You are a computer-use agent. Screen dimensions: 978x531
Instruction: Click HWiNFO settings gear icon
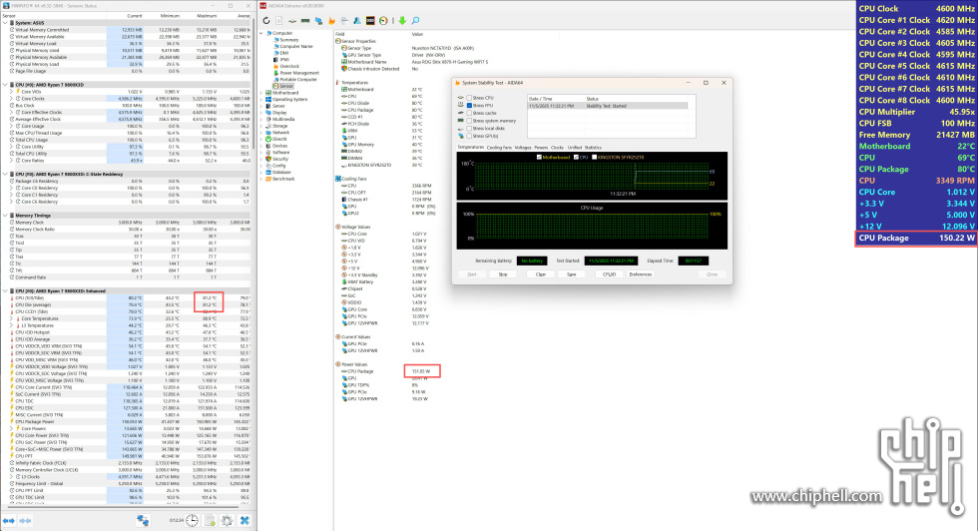(x=228, y=520)
